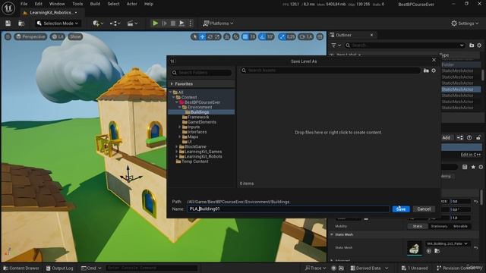The image size is (486, 273).
Task: Select the Translate move tool in viewport
Action: [202, 37]
